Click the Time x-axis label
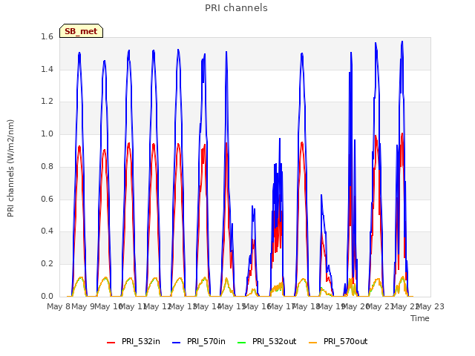 [x=420, y=318]
